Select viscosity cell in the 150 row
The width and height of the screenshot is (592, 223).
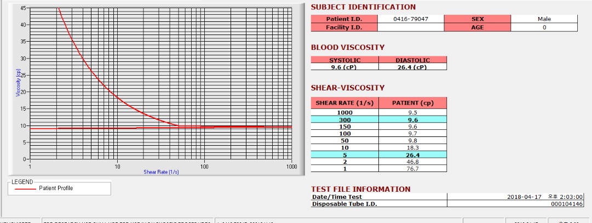pos(413,127)
